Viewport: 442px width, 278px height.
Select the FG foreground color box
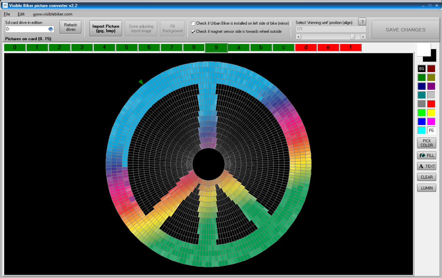click(431, 130)
